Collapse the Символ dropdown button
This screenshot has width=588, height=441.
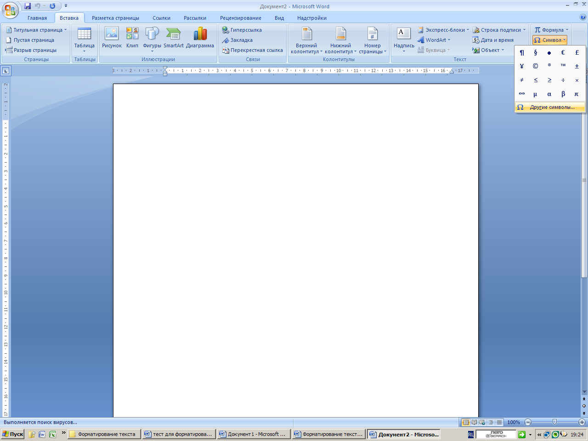[550, 40]
